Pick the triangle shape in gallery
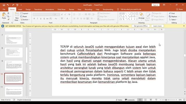Screen dimensions: 186x104 (124, 16)
